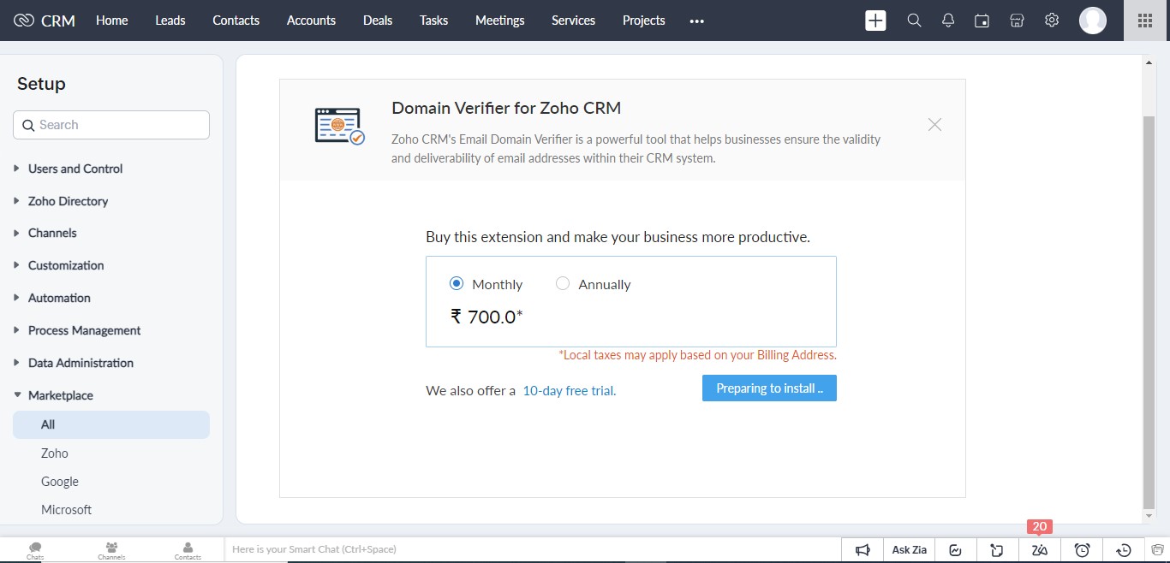Open the notifications bell
Image resolution: width=1170 pixels, height=563 pixels.
(x=948, y=21)
